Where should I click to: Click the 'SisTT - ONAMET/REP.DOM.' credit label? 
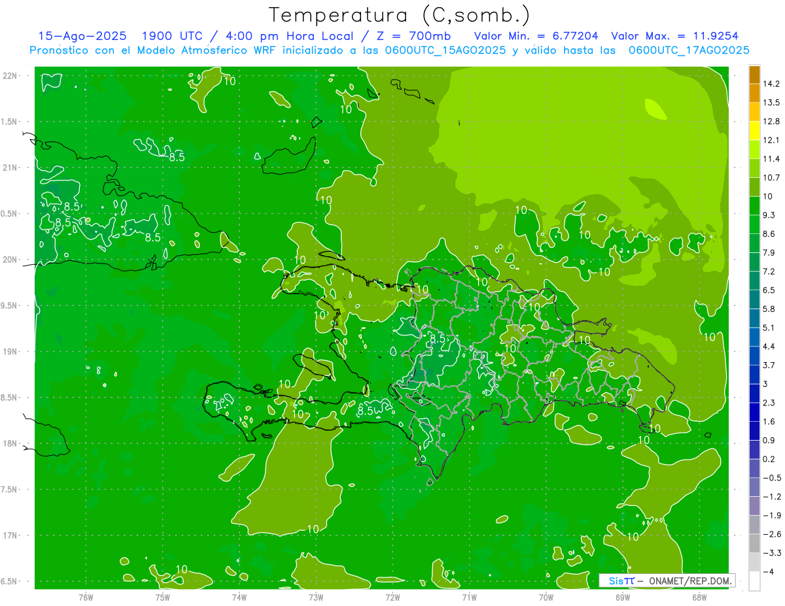(x=667, y=581)
